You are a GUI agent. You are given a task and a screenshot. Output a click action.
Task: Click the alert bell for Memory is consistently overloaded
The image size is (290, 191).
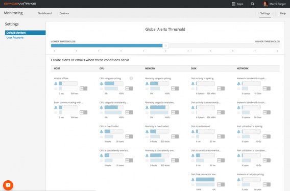pyautogui.click(x=147, y=155)
